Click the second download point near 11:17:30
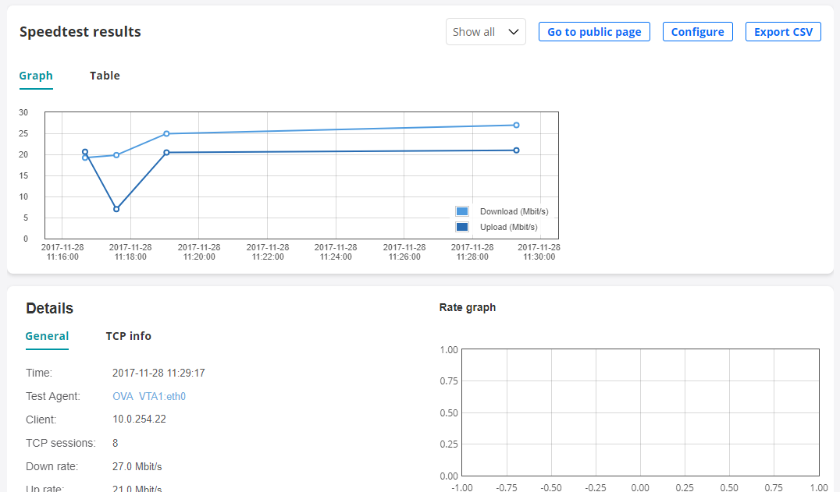 (116, 155)
